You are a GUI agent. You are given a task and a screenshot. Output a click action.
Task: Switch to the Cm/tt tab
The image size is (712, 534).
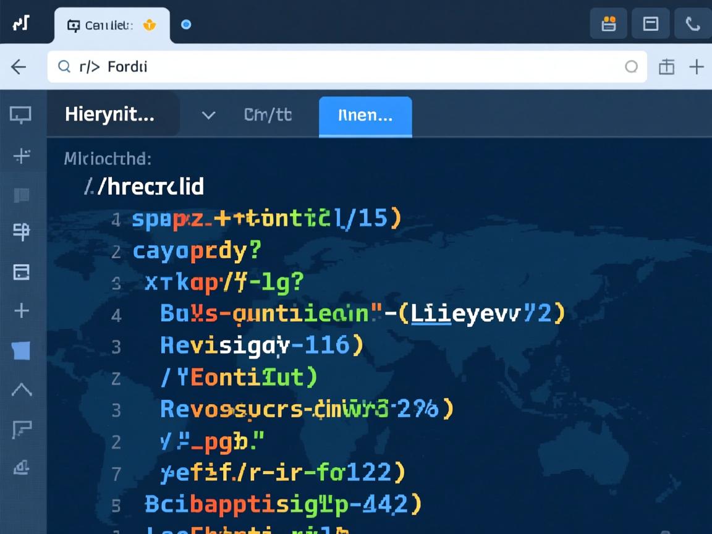click(268, 115)
